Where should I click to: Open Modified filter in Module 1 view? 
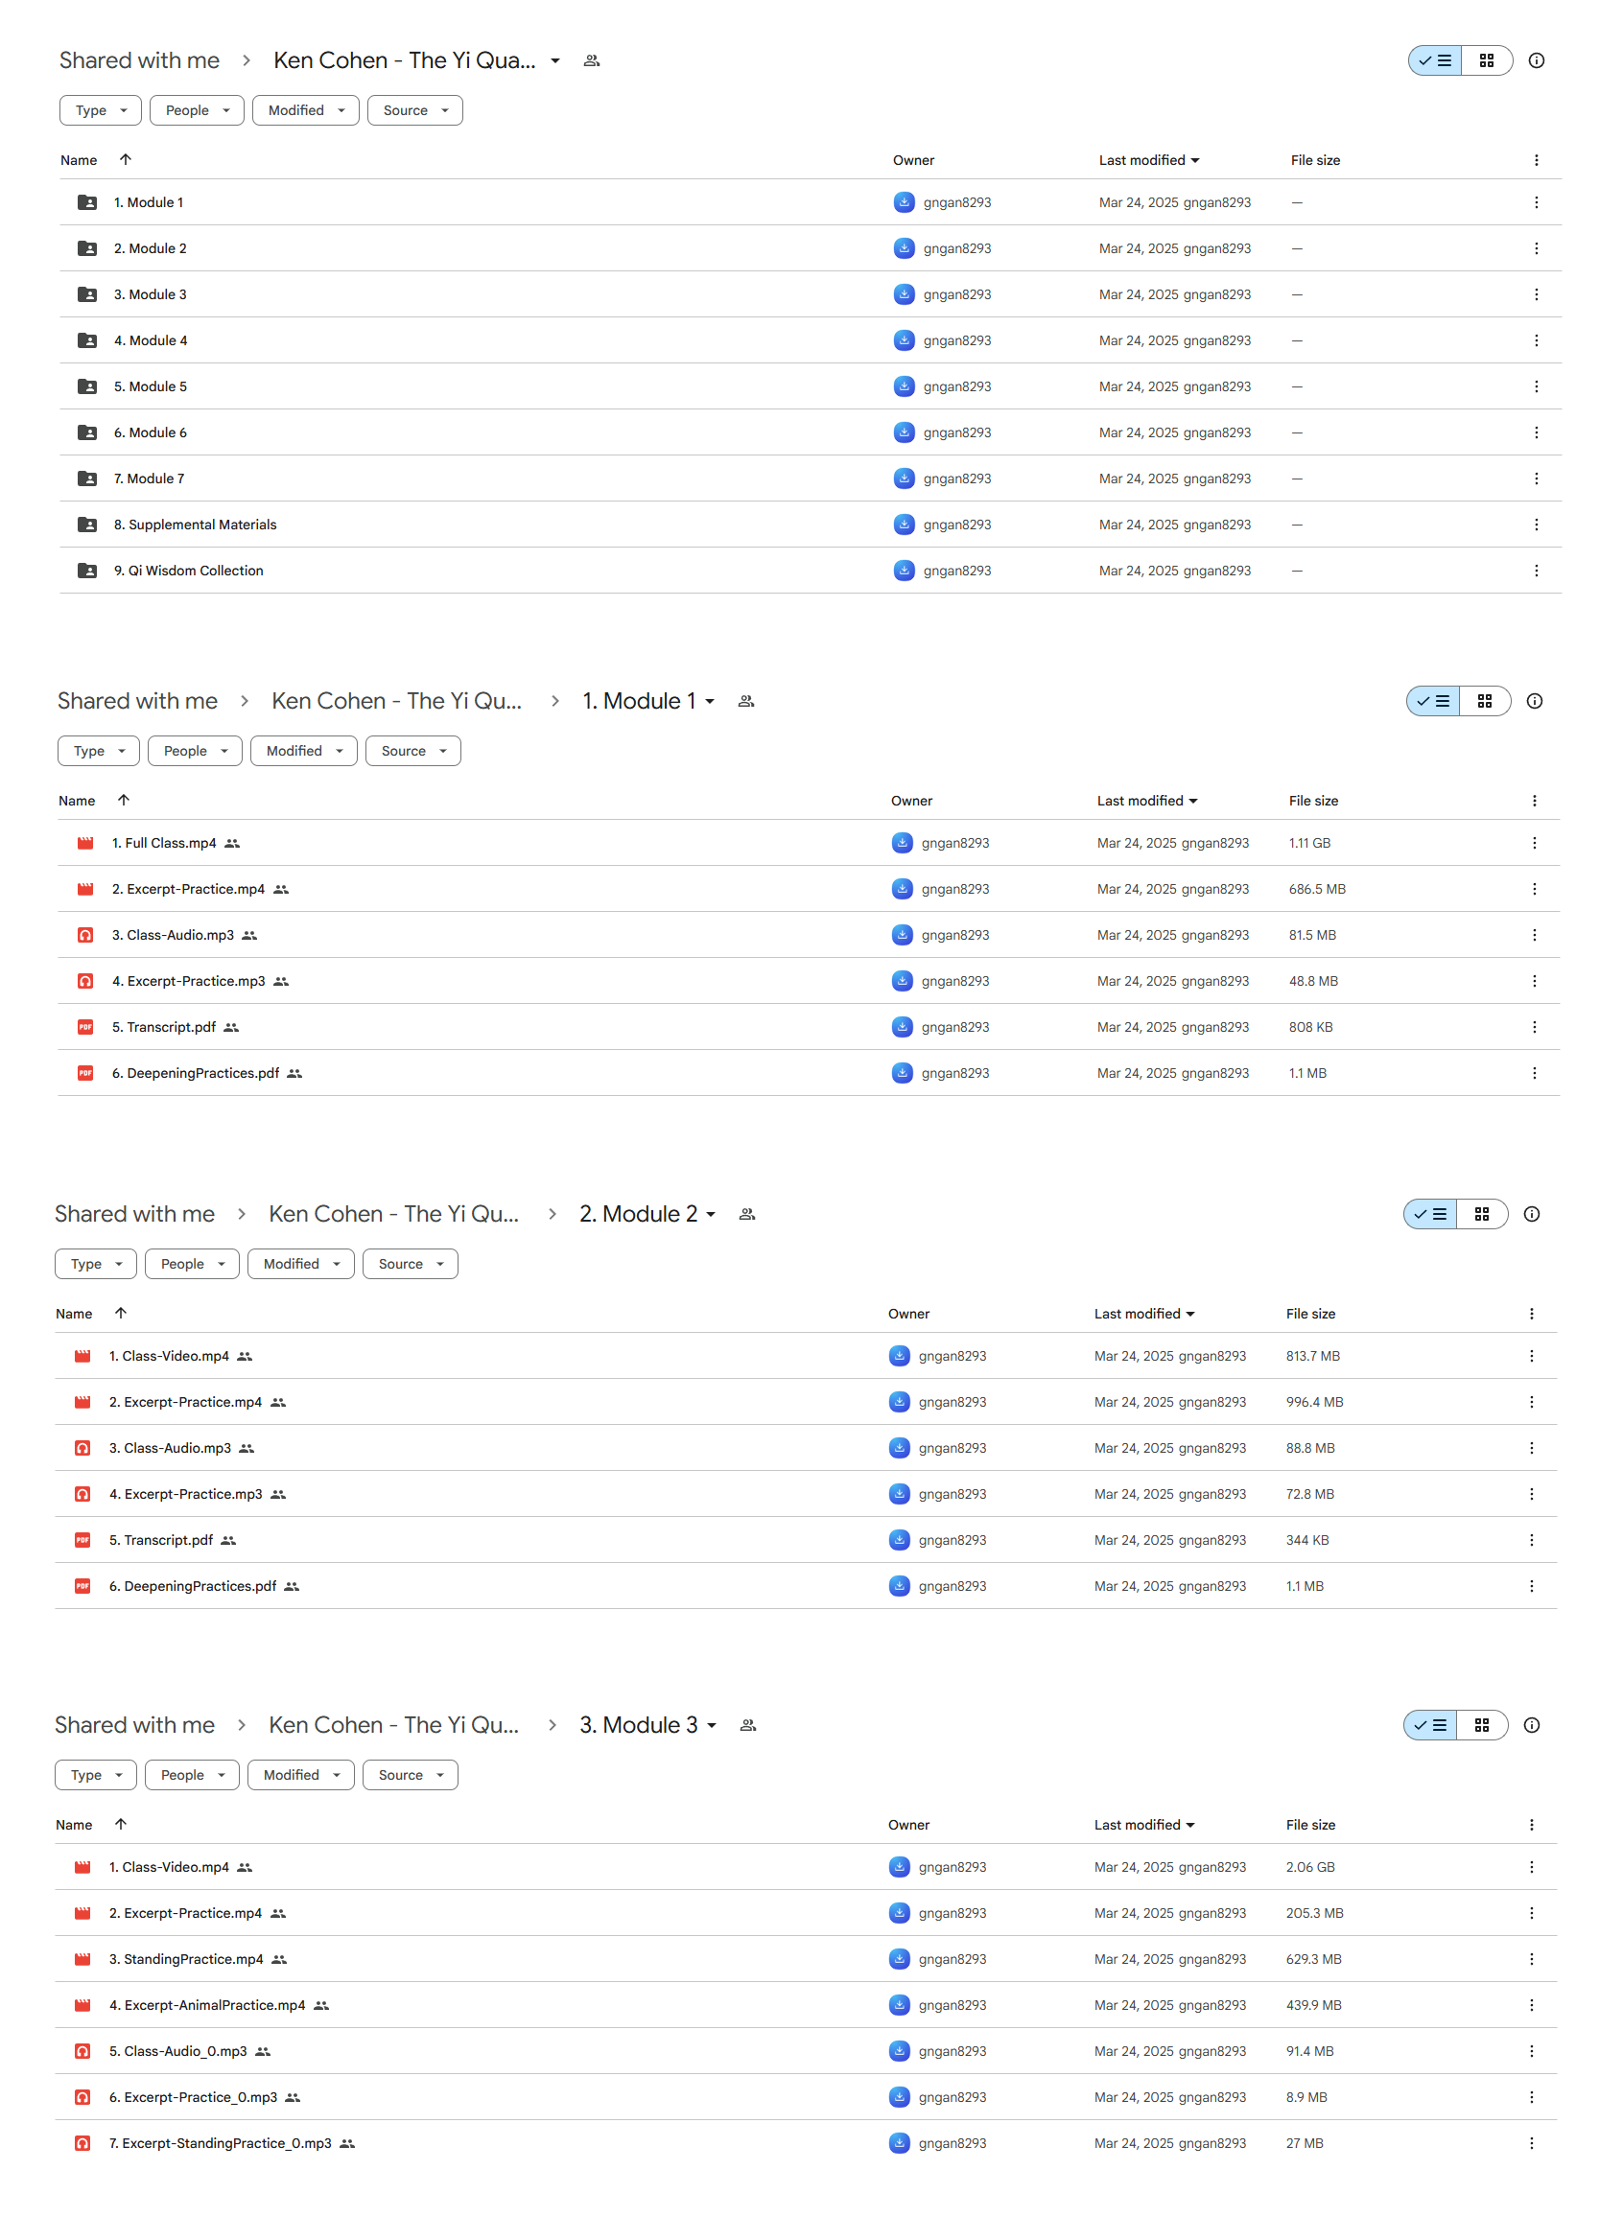[x=303, y=751]
